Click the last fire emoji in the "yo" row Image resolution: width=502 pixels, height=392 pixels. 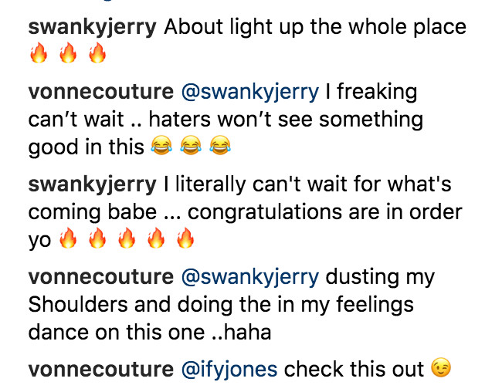pyautogui.click(x=185, y=239)
